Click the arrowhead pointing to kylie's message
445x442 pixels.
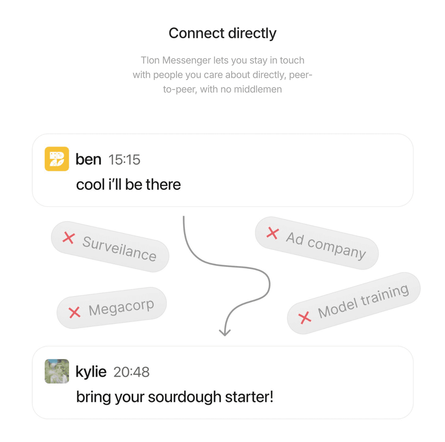(224, 332)
